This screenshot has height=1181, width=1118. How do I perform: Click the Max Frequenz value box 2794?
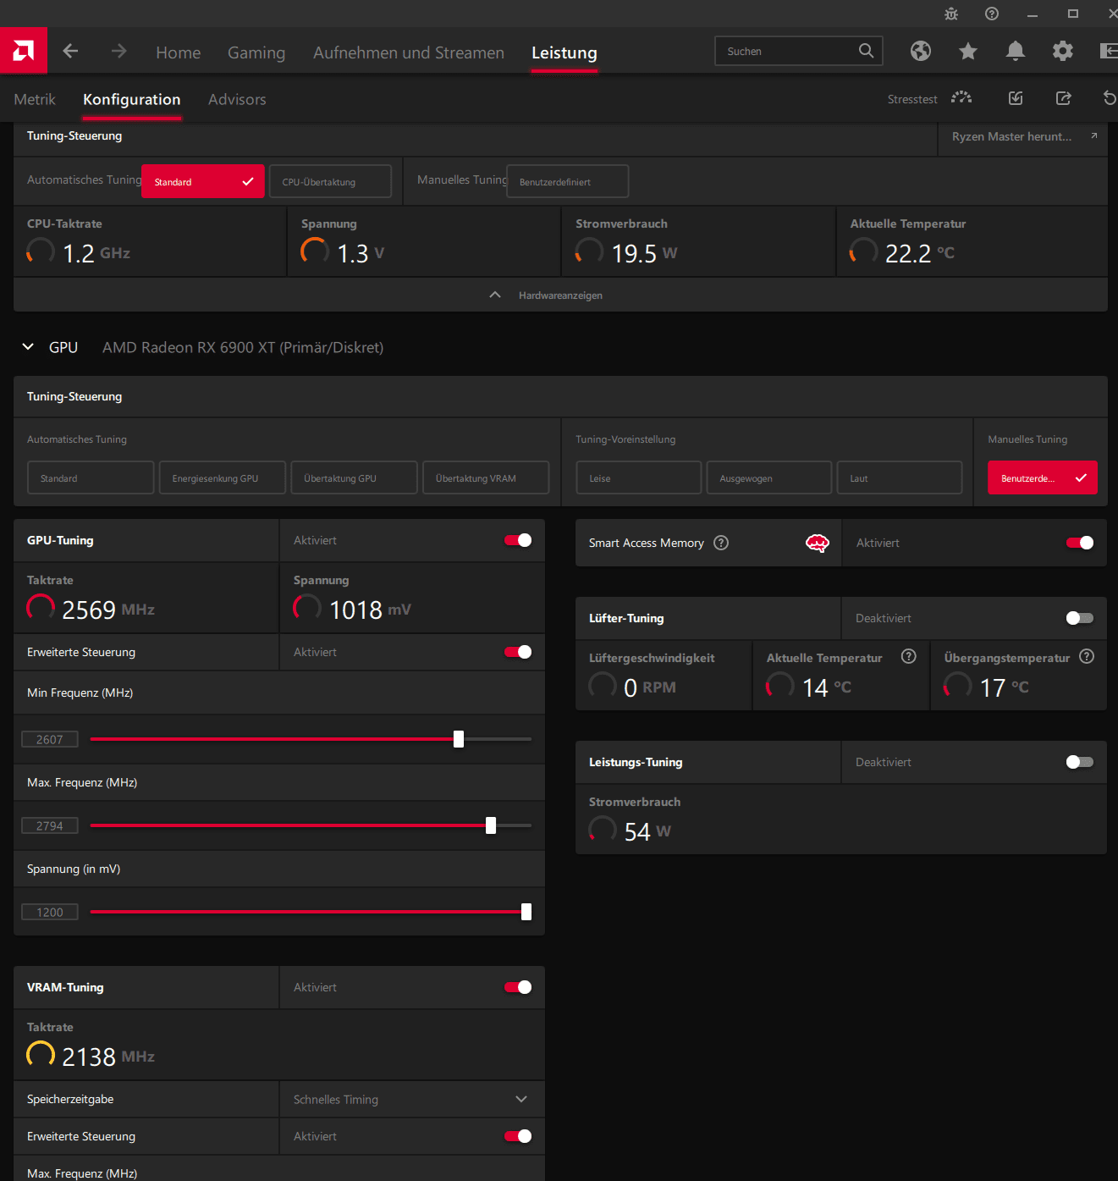point(50,825)
